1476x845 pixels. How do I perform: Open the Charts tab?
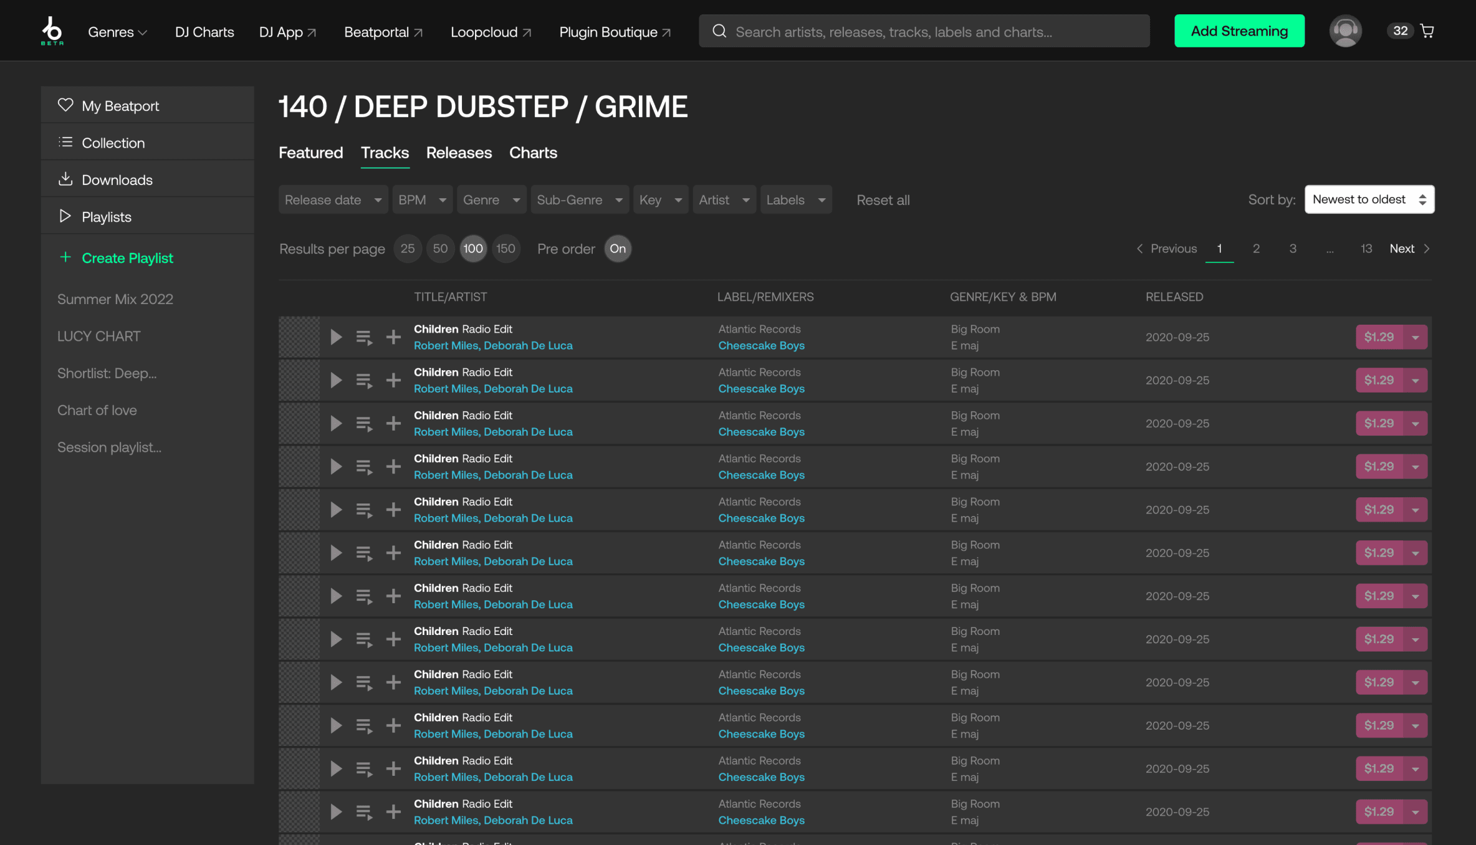(x=533, y=153)
